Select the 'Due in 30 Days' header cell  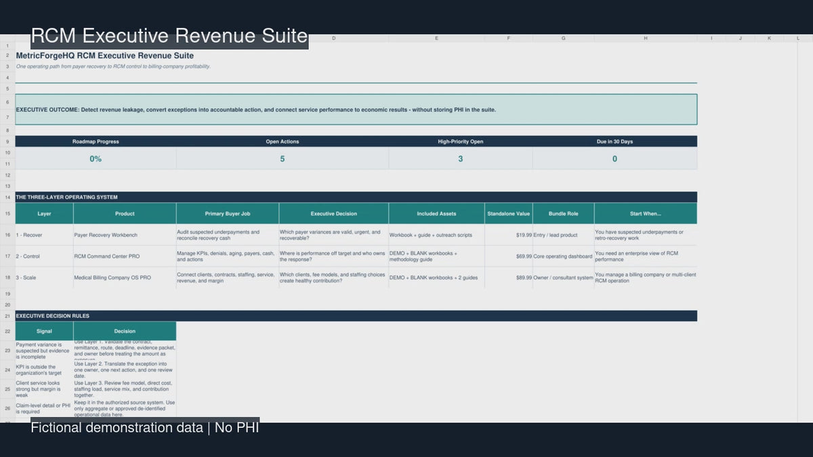tap(614, 142)
